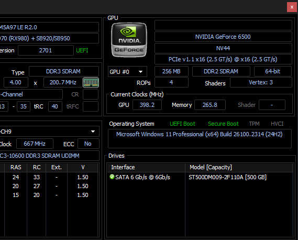
Task: Click the V voltage column header
Action: tap(83, 167)
